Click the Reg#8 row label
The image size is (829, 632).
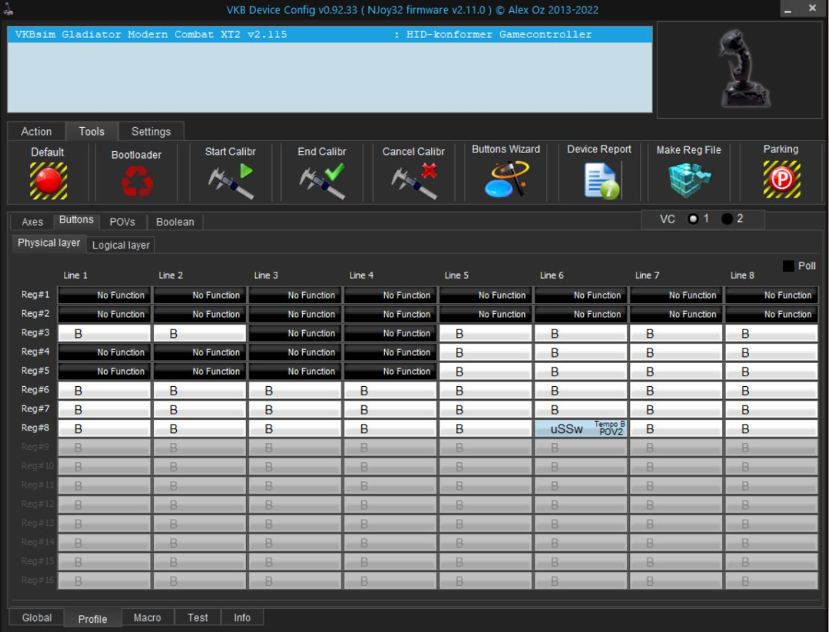pyautogui.click(x=35, y=428)
